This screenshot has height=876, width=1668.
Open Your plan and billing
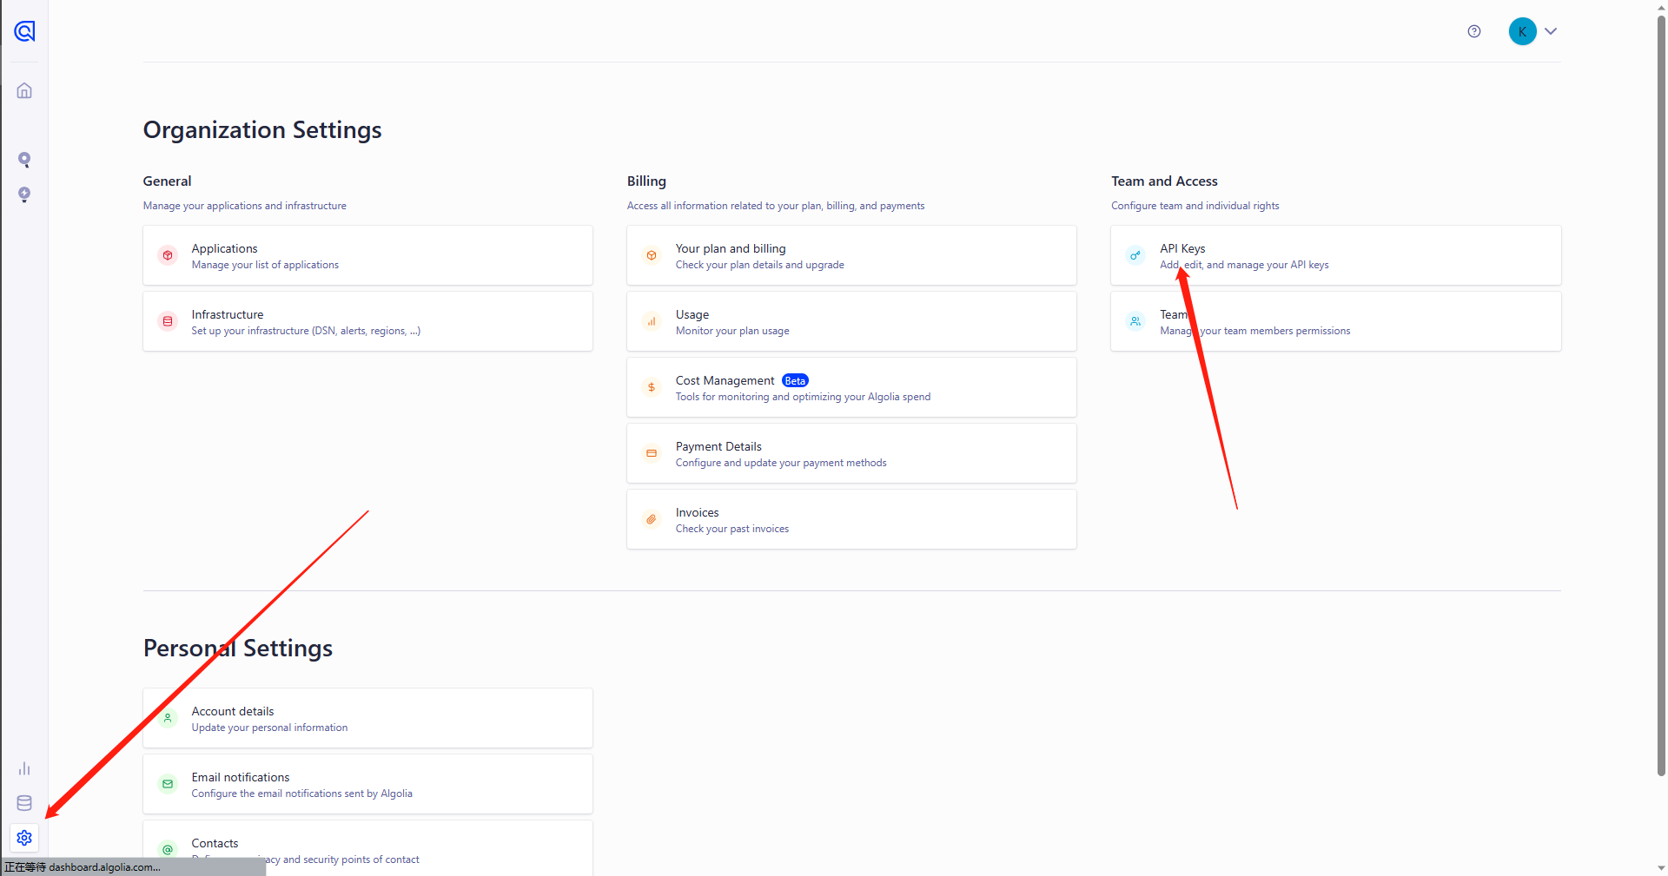[x=851, y=255]
